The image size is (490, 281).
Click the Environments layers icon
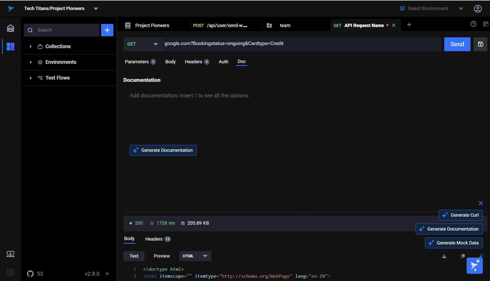[x=40, y=62]
